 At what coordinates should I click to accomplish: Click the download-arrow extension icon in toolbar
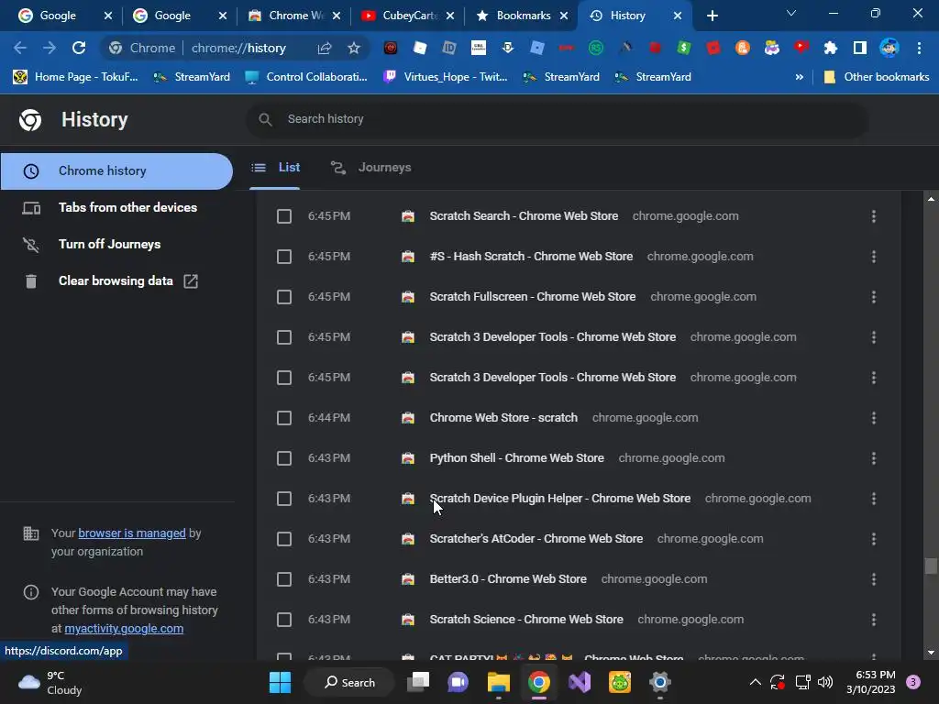pos(507,48)
